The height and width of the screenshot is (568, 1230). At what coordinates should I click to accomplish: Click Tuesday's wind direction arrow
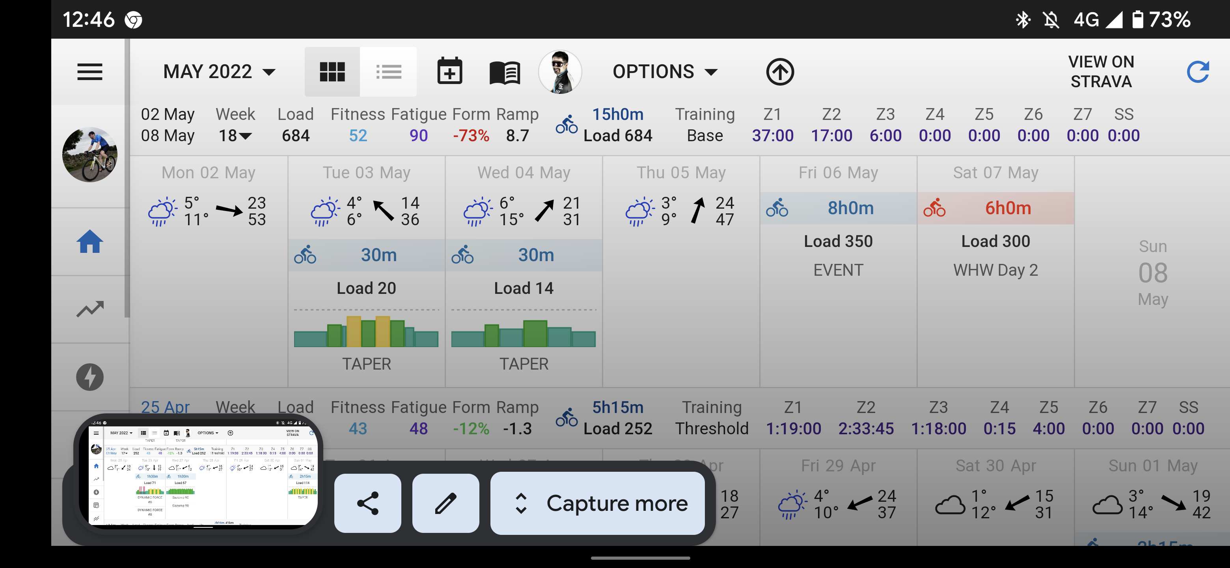pyautogui.click(x=384, y=211)
